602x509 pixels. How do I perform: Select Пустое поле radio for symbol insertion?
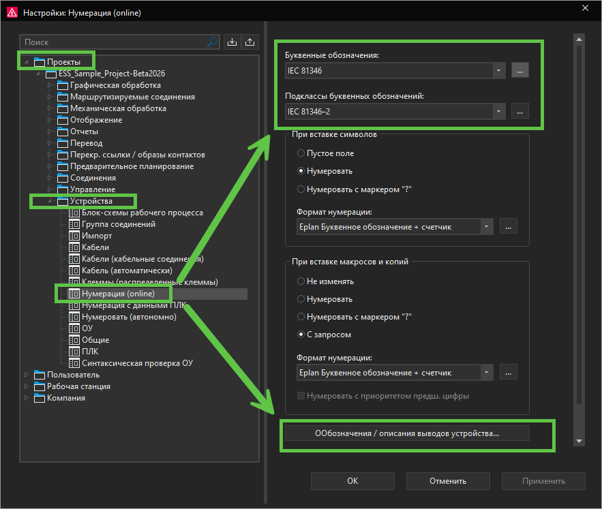(301, 153)
